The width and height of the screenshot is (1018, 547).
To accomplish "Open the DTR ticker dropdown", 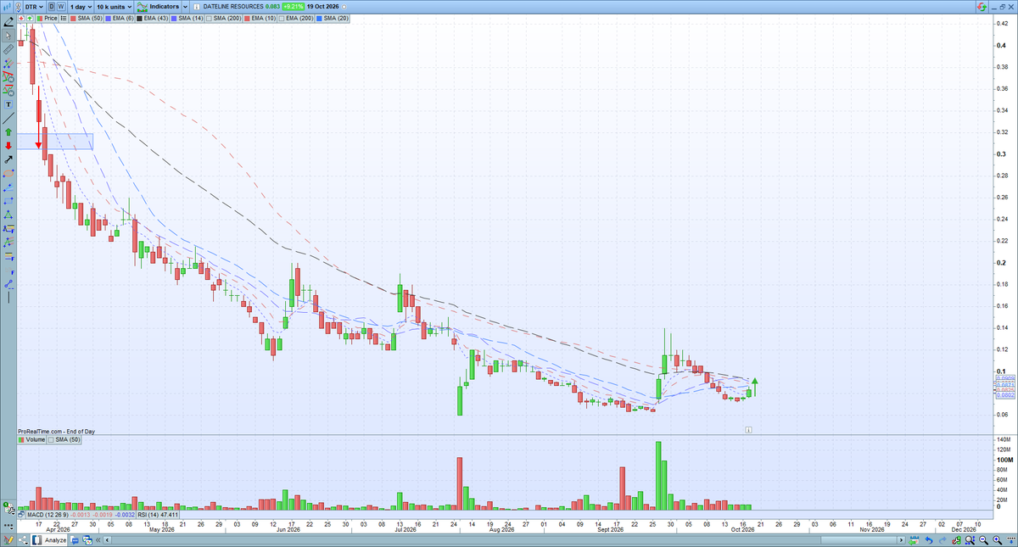I will tap(34, 7).
